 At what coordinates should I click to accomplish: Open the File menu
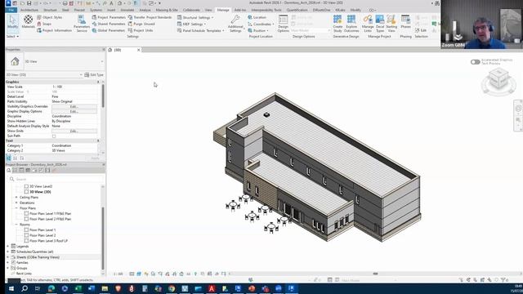click(11, 10)
